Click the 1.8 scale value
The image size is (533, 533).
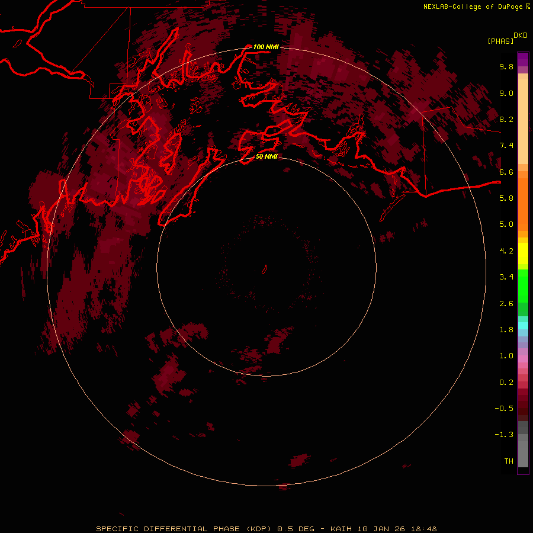pos(506,330)
